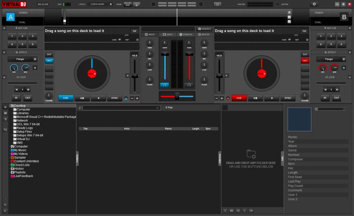354x216 pixels.
Task: Collapse deck A Loop panel chevron
Action: [4, 77]
